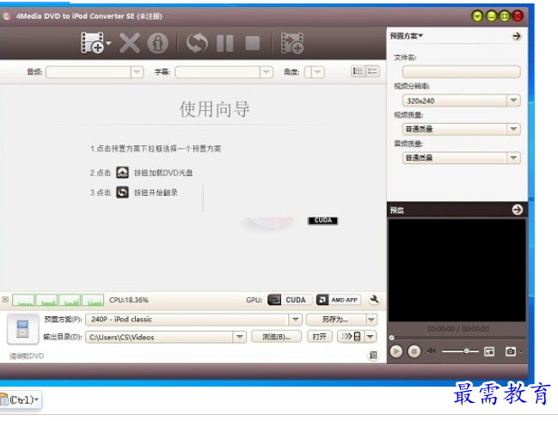This screenshot has height=421, width=558.
Task: Click the add profile/clip film icon
Action: pyautogui.click(x=292, y=43)
